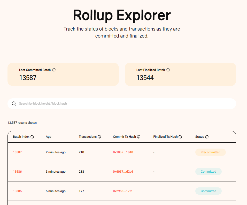Click the Last Committed Batch label
The height and width of the screenshot is (205, 247).
[x=35, y=70]
